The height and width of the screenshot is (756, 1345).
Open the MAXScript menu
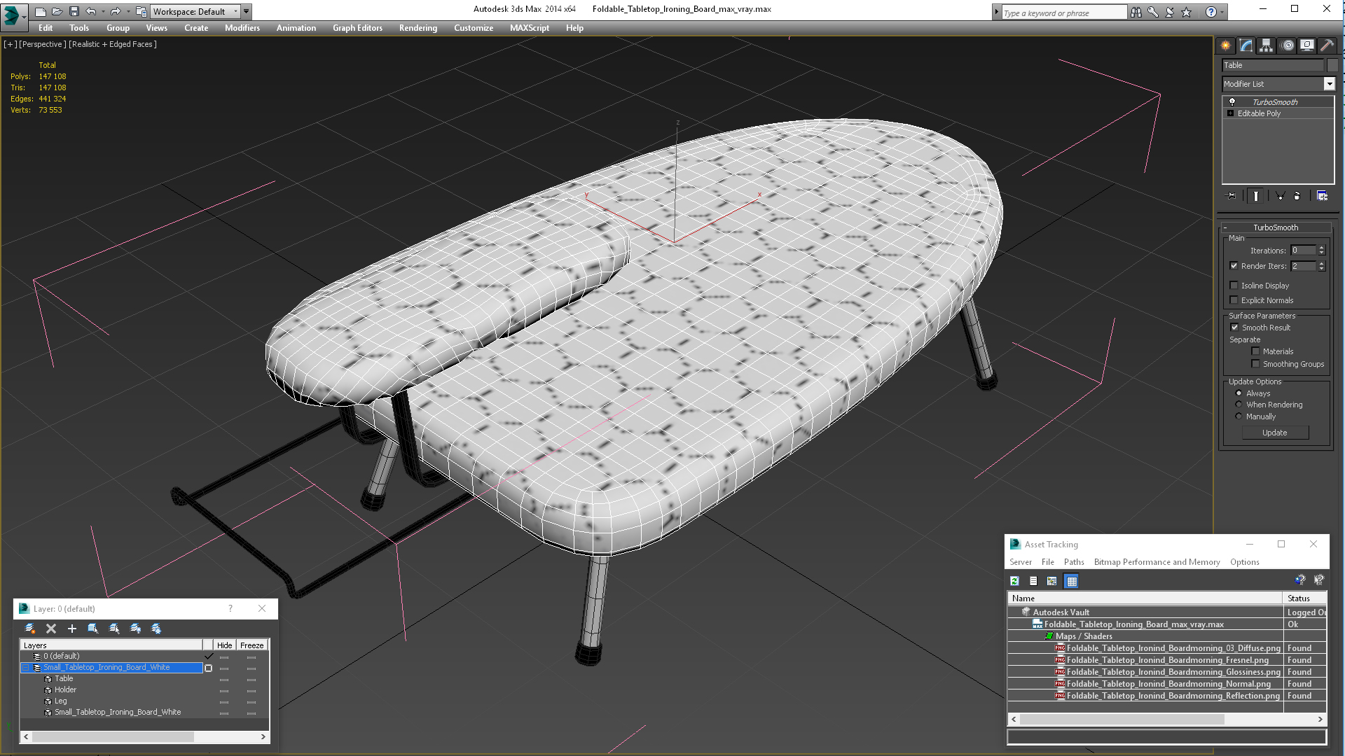(529, 28)
